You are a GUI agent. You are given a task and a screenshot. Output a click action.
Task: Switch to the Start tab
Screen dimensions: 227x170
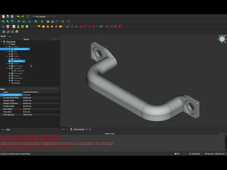(63, 129)
